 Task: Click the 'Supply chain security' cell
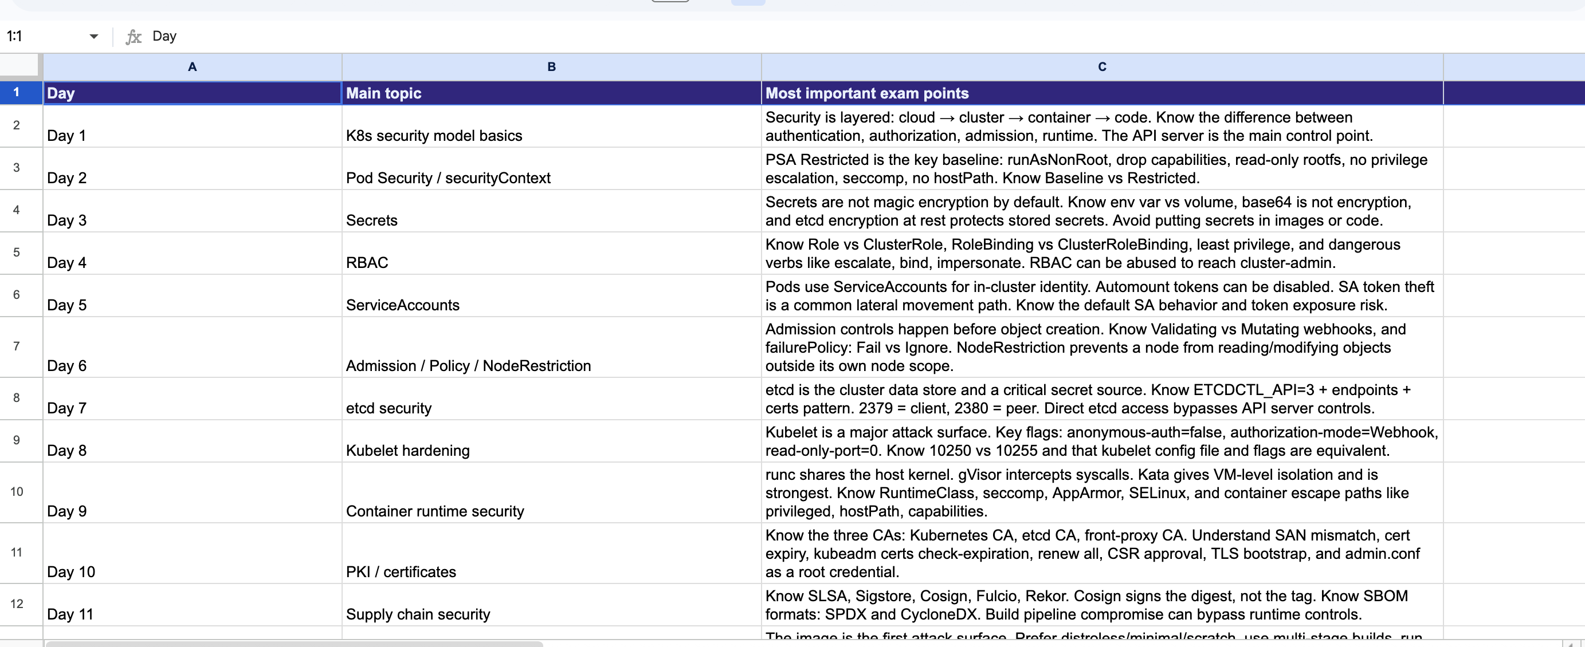point(551,605)
